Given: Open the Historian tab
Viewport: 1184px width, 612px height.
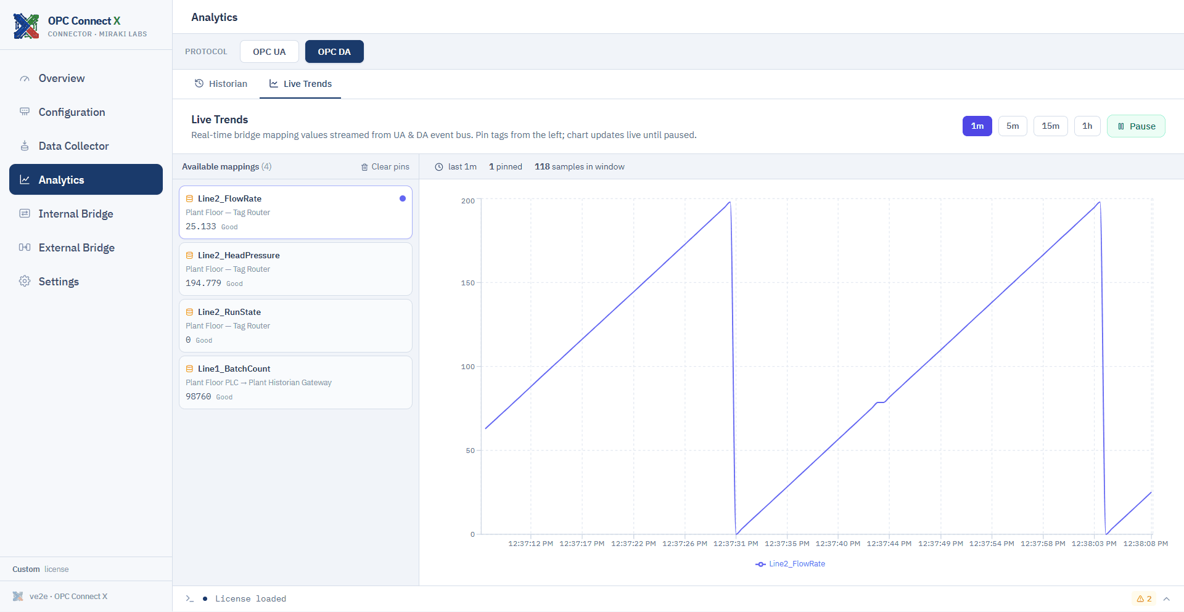Looking at the screenshot, I should click(x=221, y=84).
